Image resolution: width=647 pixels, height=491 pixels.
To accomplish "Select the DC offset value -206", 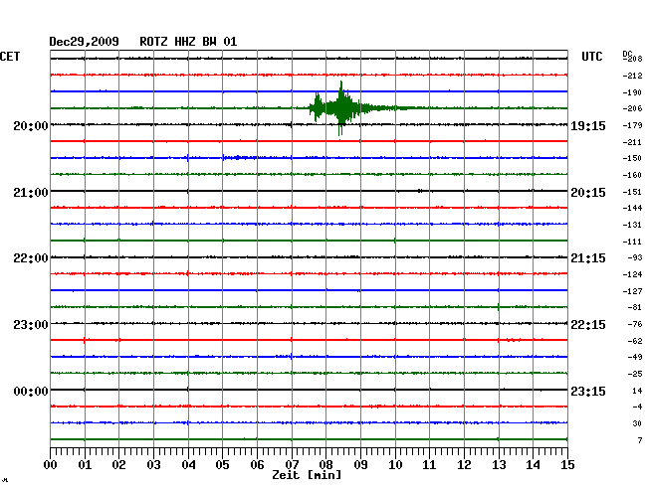I will click(632, 108).
